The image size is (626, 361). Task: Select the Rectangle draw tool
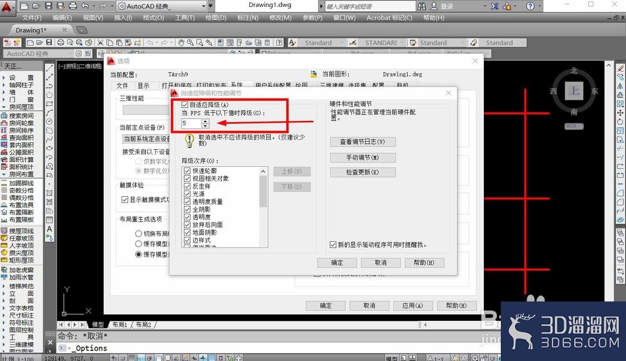click(49, 104)
